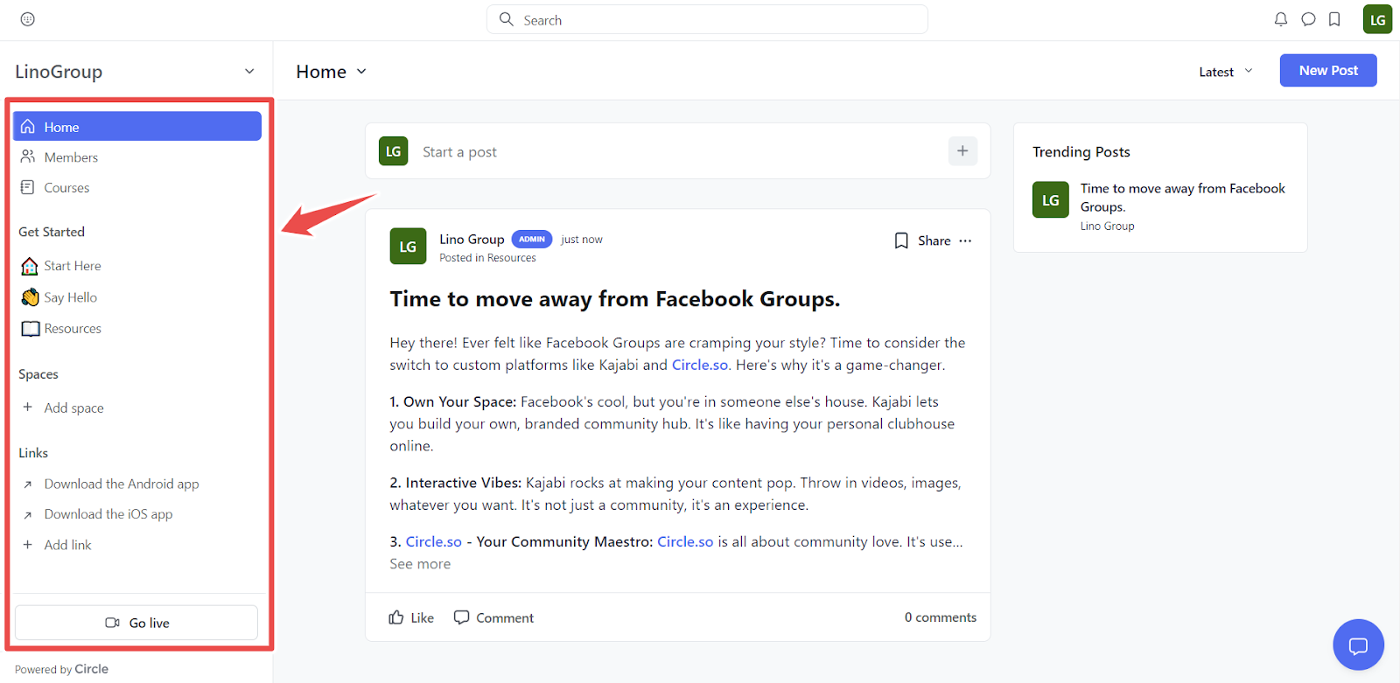Open bookmarks icon in top bar
Screen dimensions: 1400x683
coord(1334,19)
